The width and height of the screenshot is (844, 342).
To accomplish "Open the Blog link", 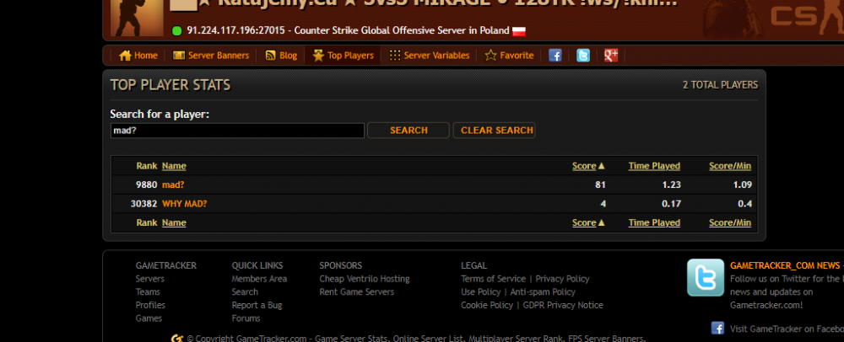I will coord(281,56).
